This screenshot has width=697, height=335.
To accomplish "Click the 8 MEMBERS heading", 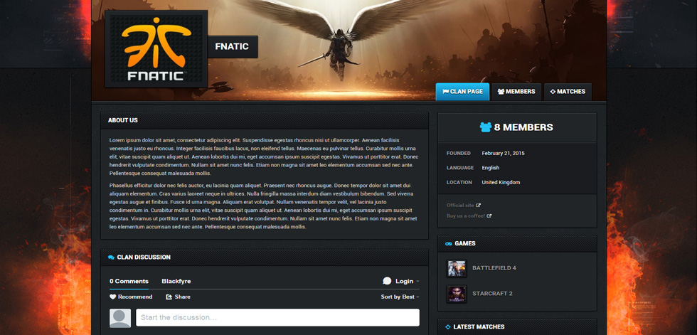I will tap(523, 127).
